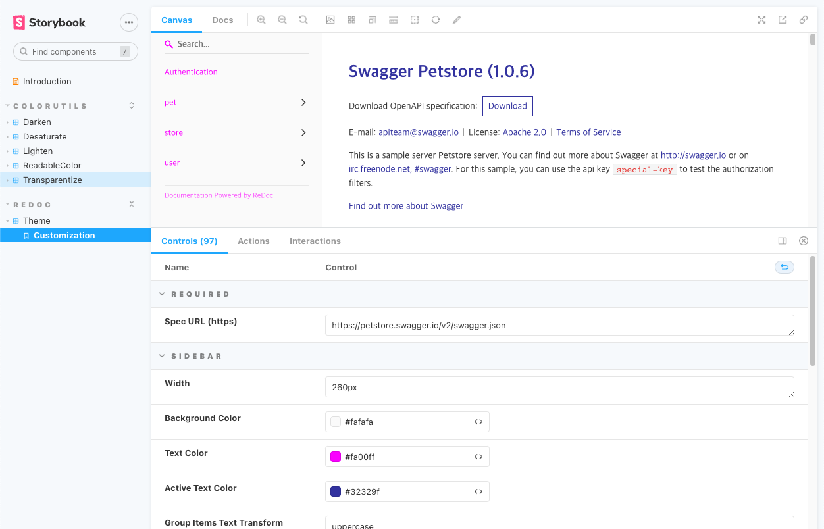
Task: Click the Download OpenAPI specification button
Action: [507, 106]
